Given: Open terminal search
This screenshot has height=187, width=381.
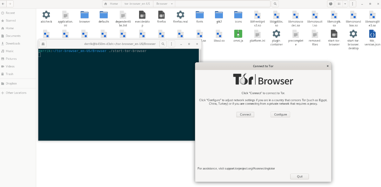Looking at the screenshot, I should pos(163,44).
